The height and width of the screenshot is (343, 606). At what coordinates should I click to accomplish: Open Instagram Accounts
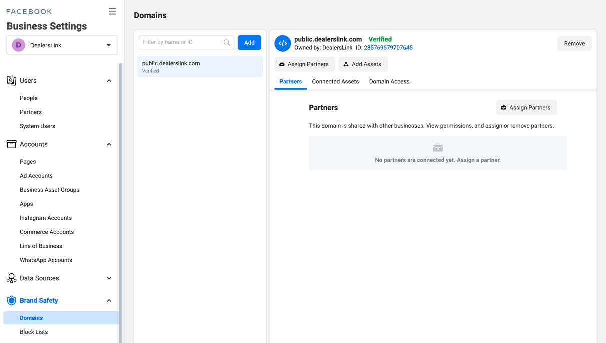click(x=46, y=218)
